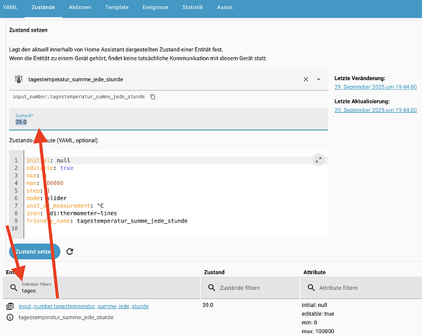Refresh the entity state with the reload icon
422x336 pixels.
point(70,251)
